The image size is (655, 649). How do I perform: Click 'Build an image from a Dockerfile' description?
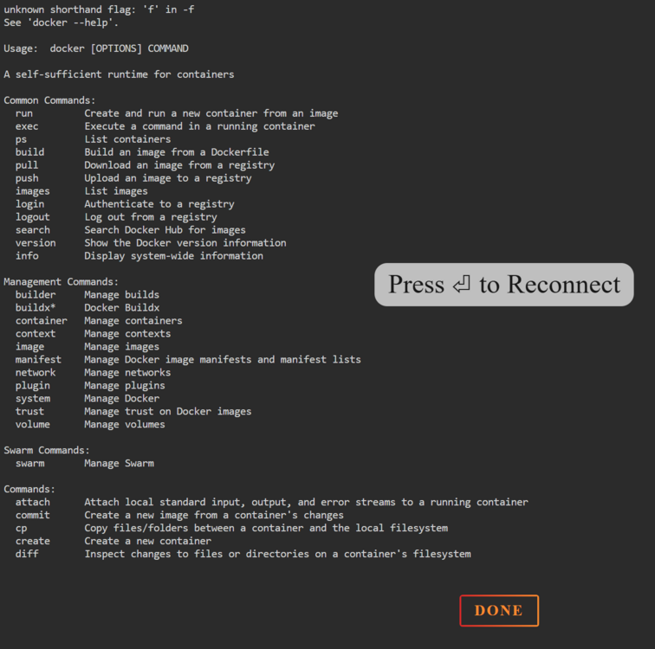click(x=177, y=152)
